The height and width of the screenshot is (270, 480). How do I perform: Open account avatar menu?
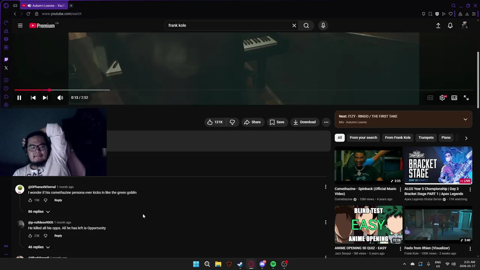click(x=465, y=25)
